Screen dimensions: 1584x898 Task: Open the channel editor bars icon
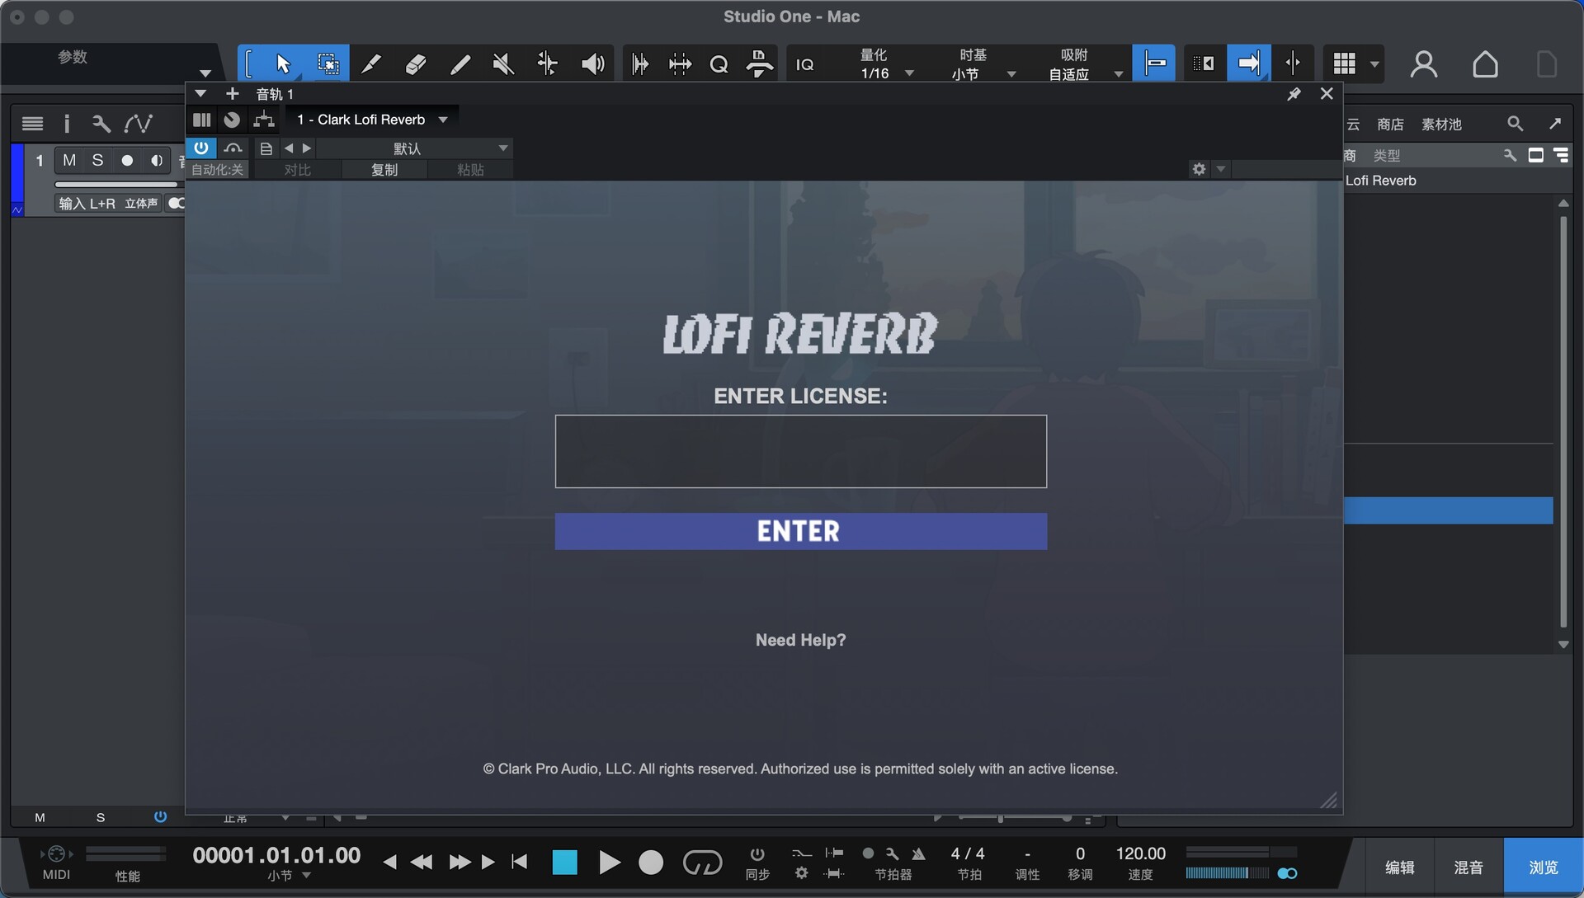point(201,120)
